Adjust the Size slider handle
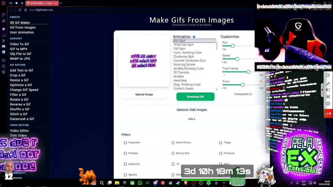 pyautogui.click(x=233, y=46)
